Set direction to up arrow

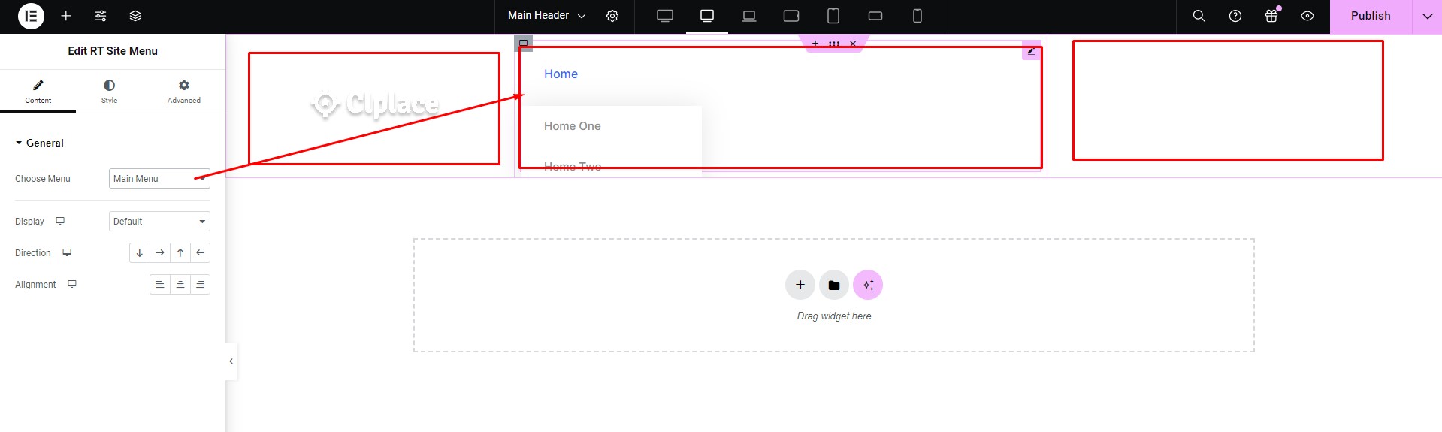click(180, 253)
